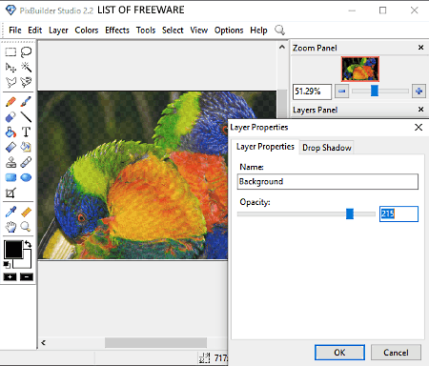Choose the Magic Wand tool
The image size is (429, 366).
tap(26, 67)
